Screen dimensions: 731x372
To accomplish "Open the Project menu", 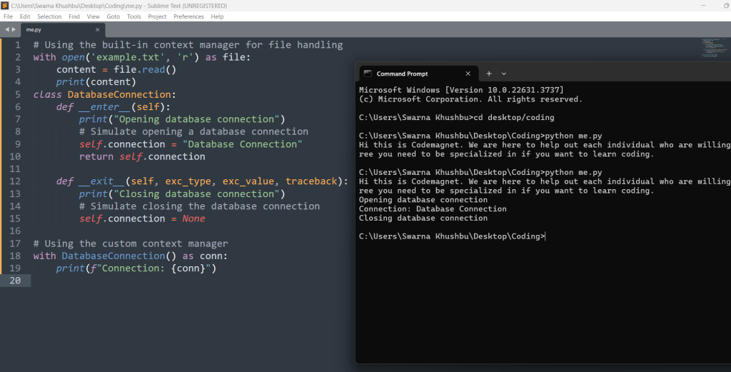I will pos(157,16).
